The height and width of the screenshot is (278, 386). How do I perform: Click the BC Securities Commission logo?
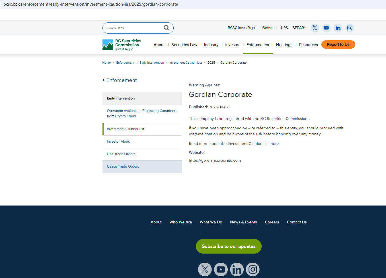click(x=122, y=45)
